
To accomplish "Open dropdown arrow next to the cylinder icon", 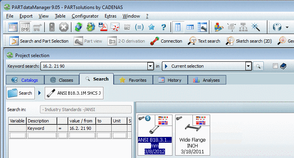I will (x=287, y=27).
